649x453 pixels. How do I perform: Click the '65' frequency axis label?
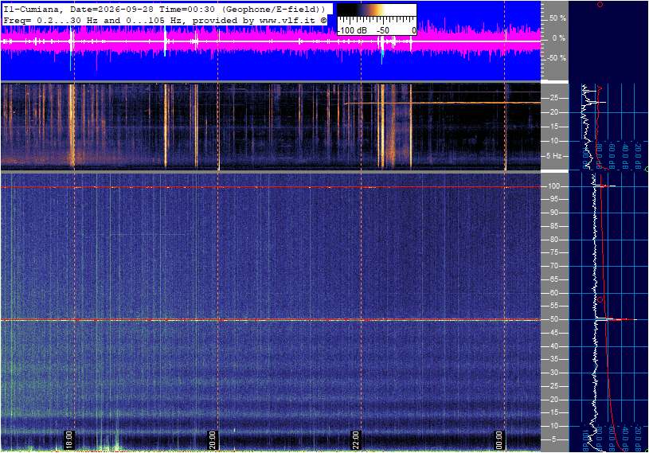pos(553,279)
